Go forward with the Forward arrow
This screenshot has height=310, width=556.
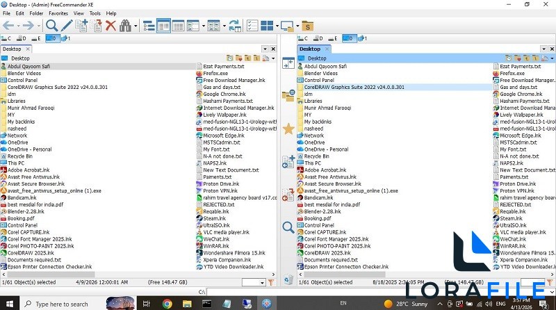coord(28,26)
